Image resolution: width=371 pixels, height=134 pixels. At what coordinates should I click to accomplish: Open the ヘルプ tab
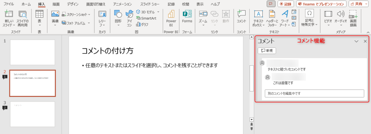(215, 4)
